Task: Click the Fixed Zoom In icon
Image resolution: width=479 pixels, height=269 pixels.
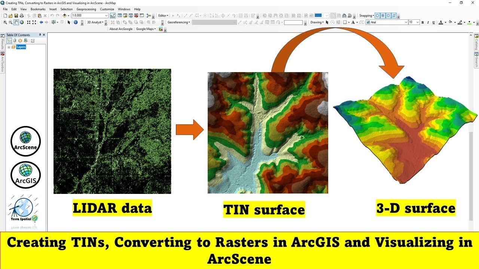Action: (x=28, y=22)
